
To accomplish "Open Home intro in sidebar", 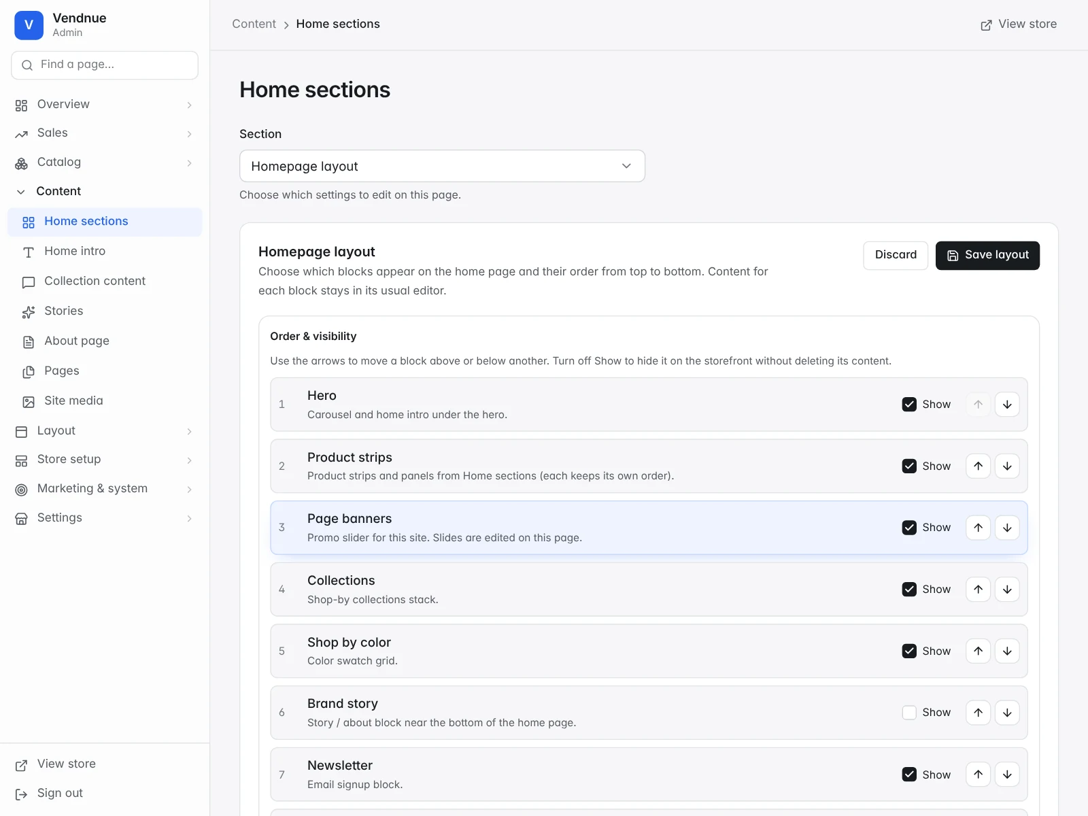I will 105,252.
